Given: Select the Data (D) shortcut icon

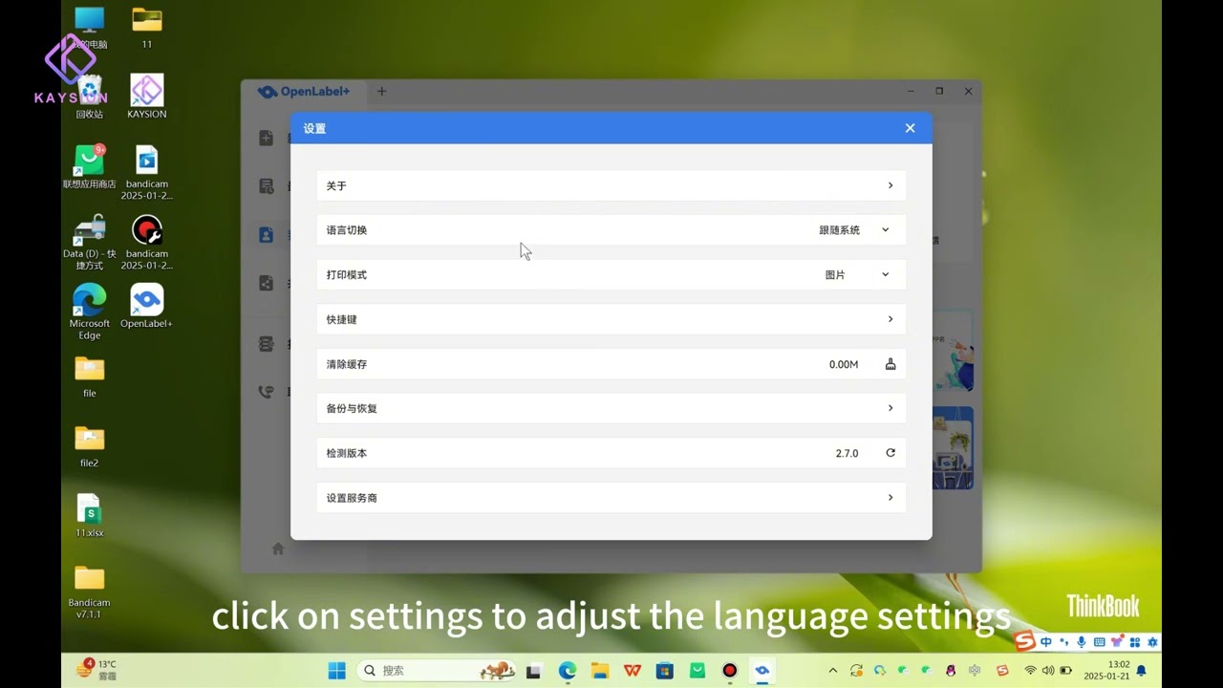Looking at the screenshot, I should click(x=90, y=242).
